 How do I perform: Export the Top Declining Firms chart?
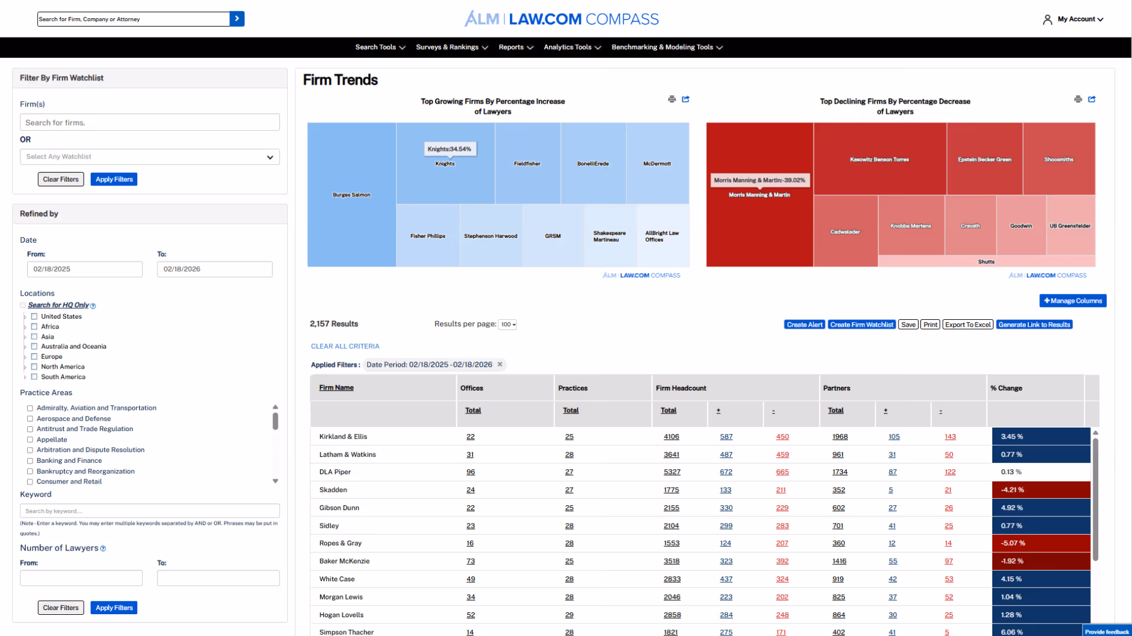coord(1092,99)
